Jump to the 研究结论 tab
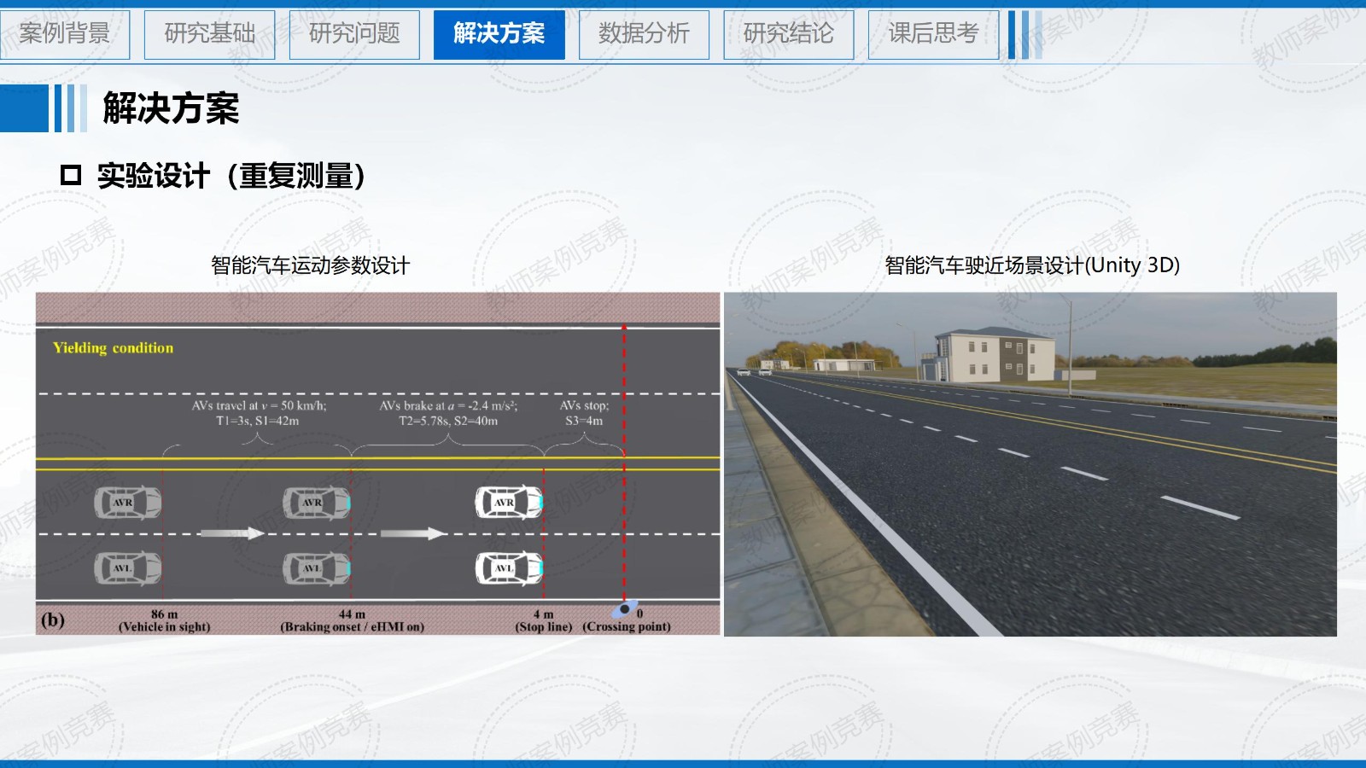The image size is (1366, 768). (x=788, y=34)
